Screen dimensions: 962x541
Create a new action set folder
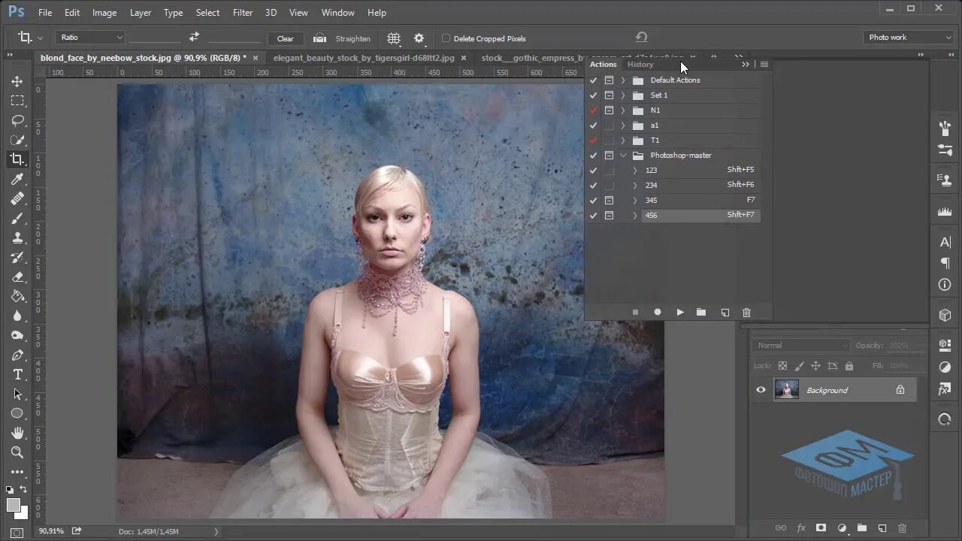click(x=701, y=313)
